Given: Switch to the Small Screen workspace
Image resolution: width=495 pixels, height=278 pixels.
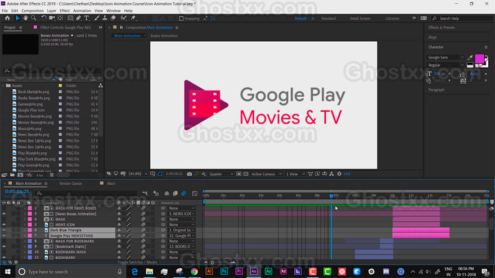Looking at the screenshot, I should click(360, 19).
